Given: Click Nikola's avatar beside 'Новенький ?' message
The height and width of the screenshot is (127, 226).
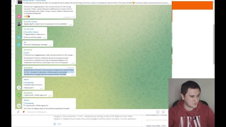Looking at the screenshot, I should (19, 87).
